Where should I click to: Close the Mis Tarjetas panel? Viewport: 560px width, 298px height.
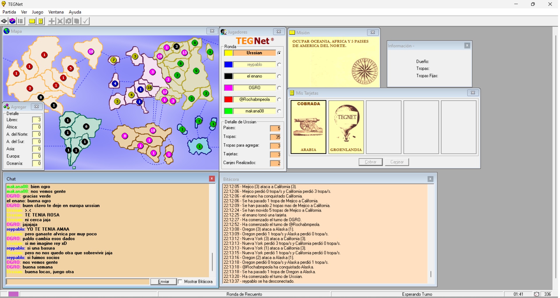click(x=473, y=93)
